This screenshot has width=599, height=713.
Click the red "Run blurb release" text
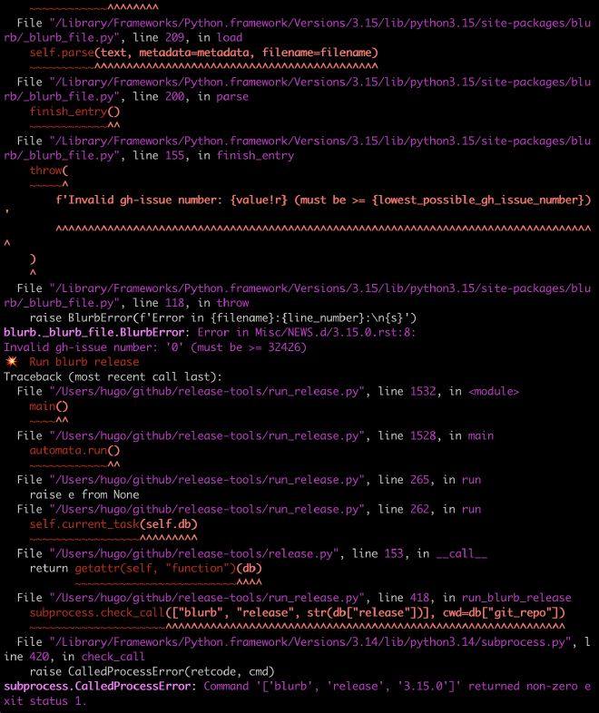(84, 362)
